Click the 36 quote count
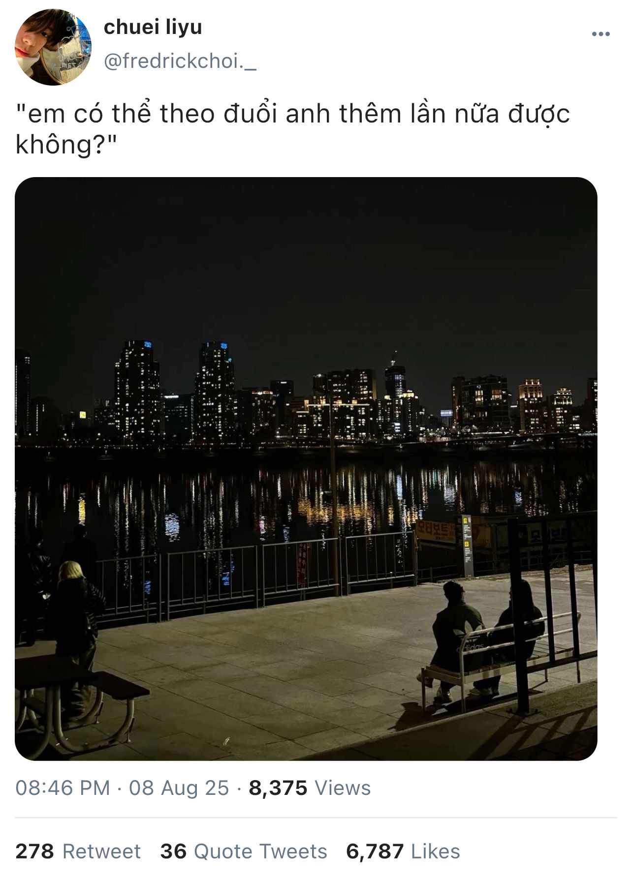The height and width of the screenshot is (880, 632). pyautogui.click(x=173, y=851)
